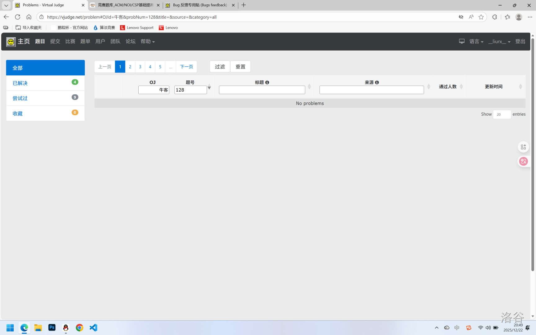Screen dimensions: 536x335
Task: Toggle sort order on 题号 column
Action: 209,87
